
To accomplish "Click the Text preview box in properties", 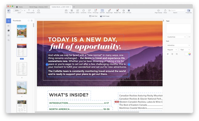I will click(x=178, y=28).
